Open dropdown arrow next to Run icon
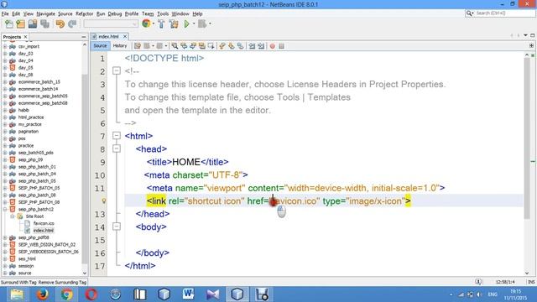Image resolution: width=537 pixels, height=302 pixels. [194, 23]
